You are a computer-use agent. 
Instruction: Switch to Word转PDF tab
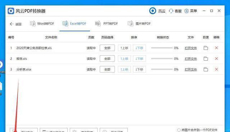point(42,23)
